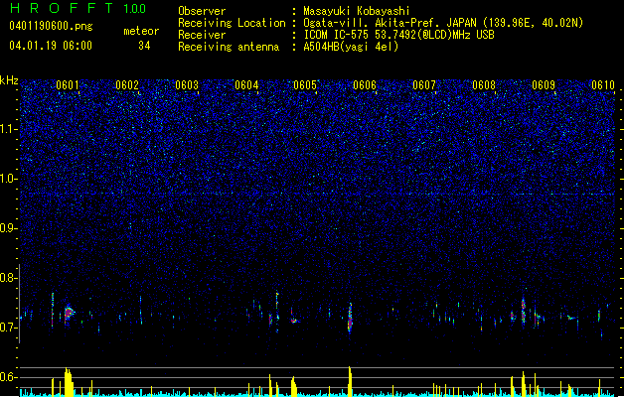Click the kHz axis unit label
Screen dimensions: 625x397
click(x=9, y=80)
